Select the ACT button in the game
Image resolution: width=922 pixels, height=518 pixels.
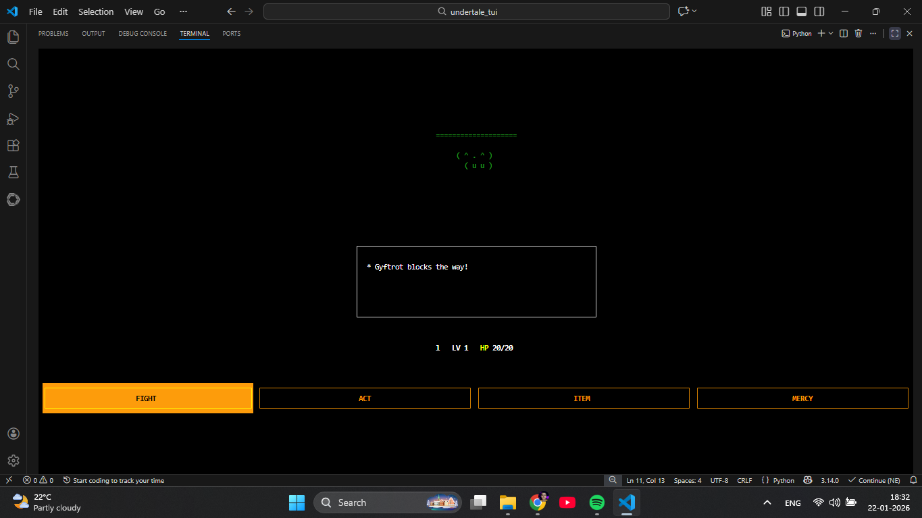tap(365, 398)
